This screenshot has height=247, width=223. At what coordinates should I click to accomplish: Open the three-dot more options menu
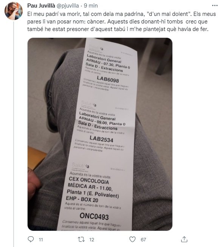pos(215,6)
